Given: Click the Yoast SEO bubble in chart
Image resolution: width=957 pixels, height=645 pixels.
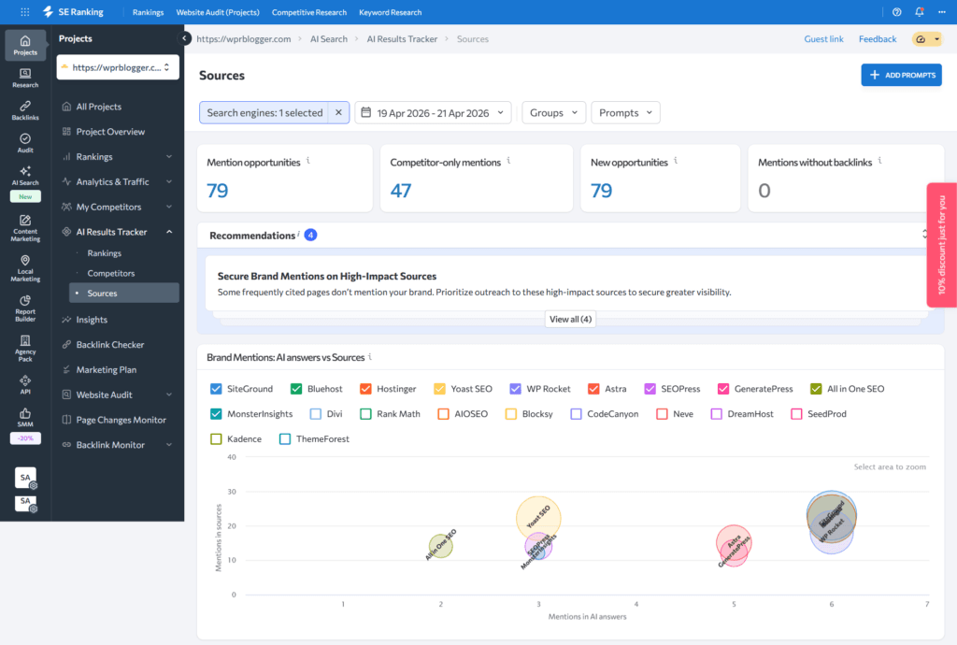Looking at the screenshot, I should point(538,514).
